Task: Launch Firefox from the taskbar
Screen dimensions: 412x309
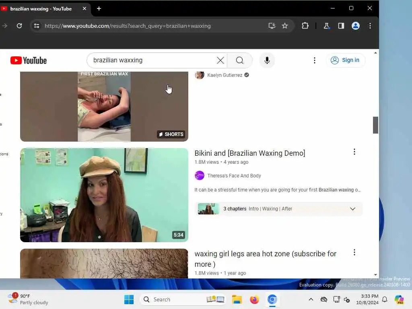Action: 254,299
